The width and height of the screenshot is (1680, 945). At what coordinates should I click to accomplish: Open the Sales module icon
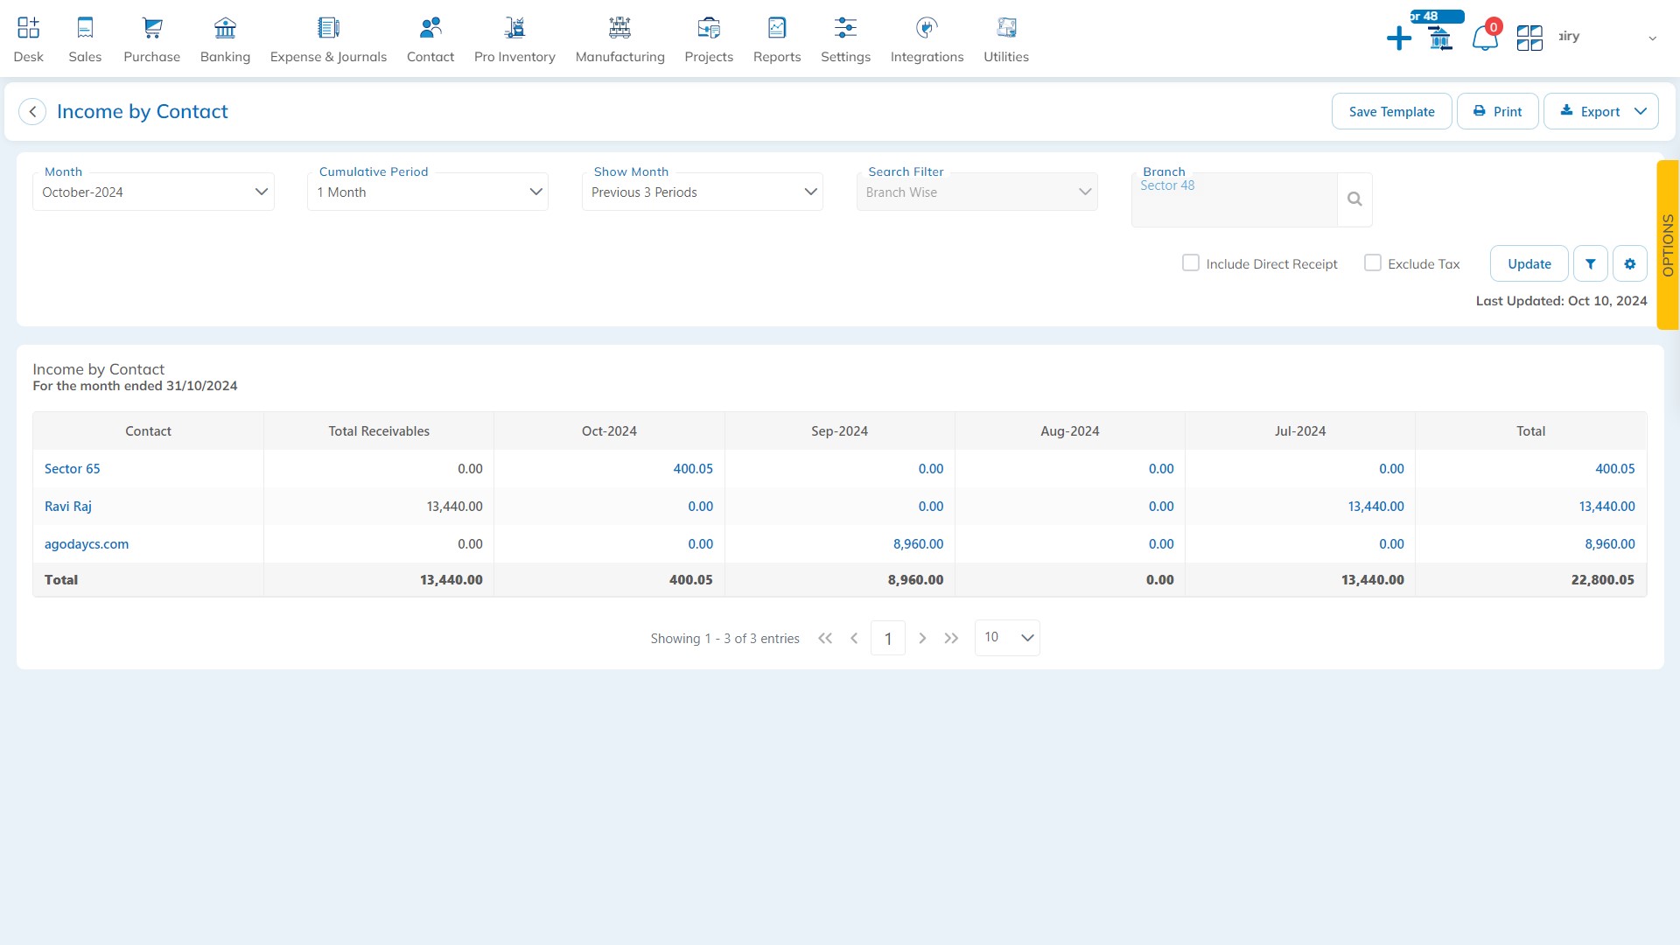85,28
